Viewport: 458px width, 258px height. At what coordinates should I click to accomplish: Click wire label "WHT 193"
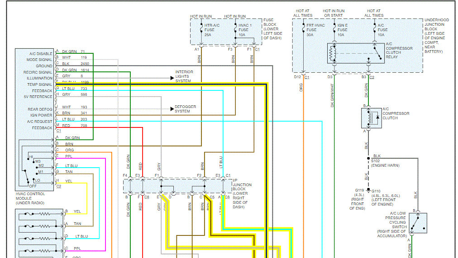[75, 107]
